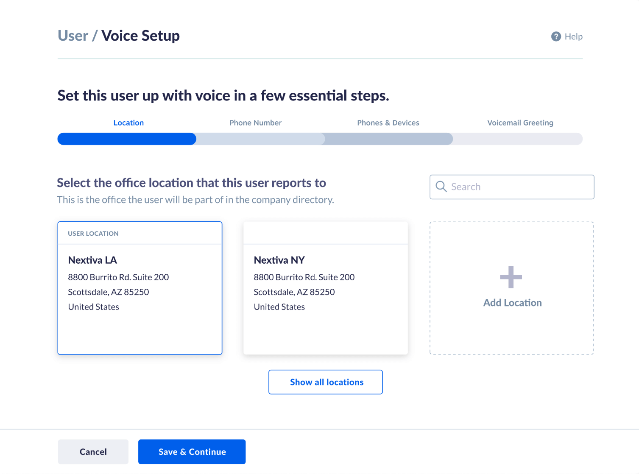Click the plus icon to add a location
The height and width of the screenshot is (474, 639).
[511, 276]
